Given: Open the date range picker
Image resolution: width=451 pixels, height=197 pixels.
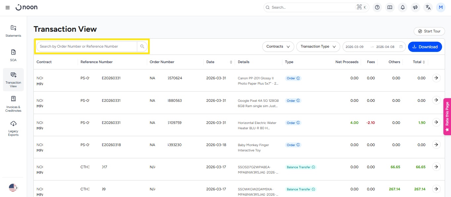Looking at the screenshot, I should pos(374,47).
